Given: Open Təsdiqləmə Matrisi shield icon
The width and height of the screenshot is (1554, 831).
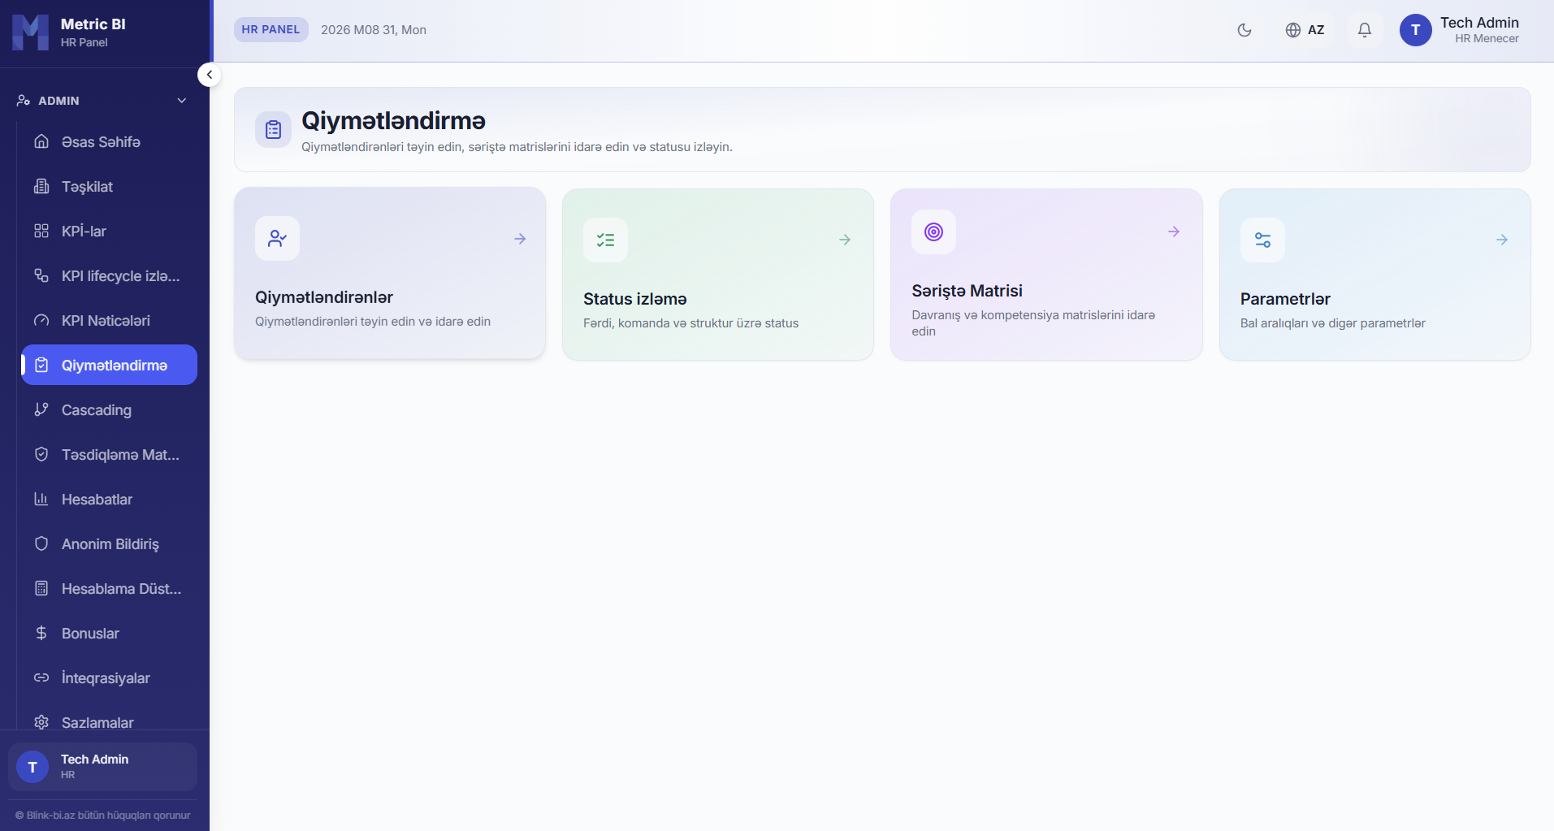Looking at the screenshot, I should pos(41,454).
